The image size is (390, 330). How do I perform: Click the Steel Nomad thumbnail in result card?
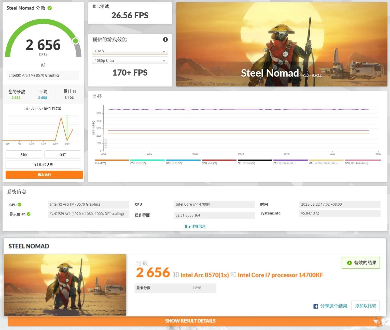point(65,285)
